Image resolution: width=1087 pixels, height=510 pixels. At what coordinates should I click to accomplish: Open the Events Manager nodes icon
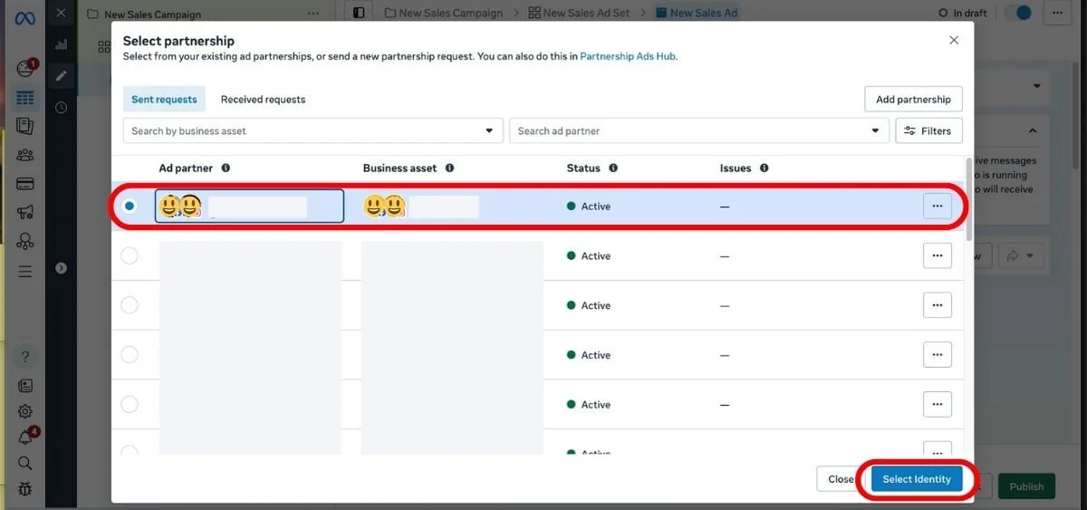25,242
